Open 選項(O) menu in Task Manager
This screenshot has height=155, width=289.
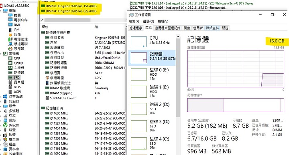[149, 21]
